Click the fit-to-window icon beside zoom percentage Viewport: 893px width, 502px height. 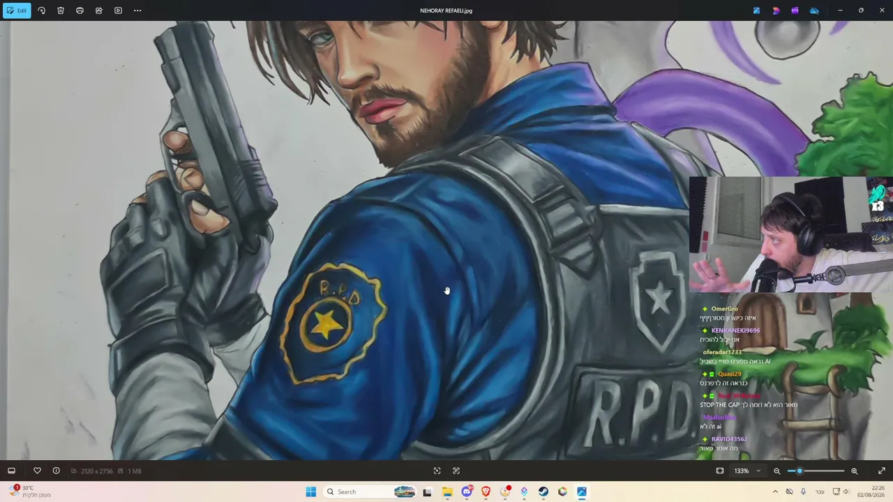coord(720,471)
